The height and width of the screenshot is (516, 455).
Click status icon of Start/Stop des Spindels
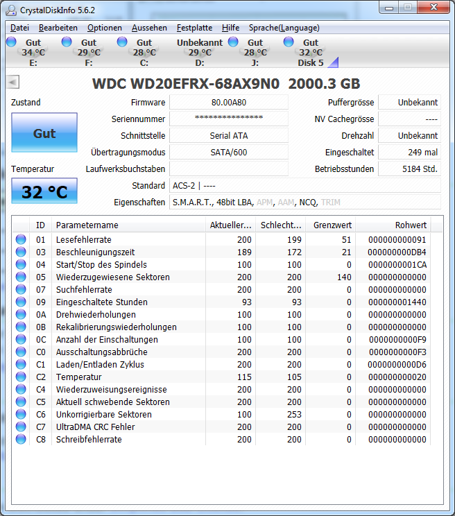point(21,264)
